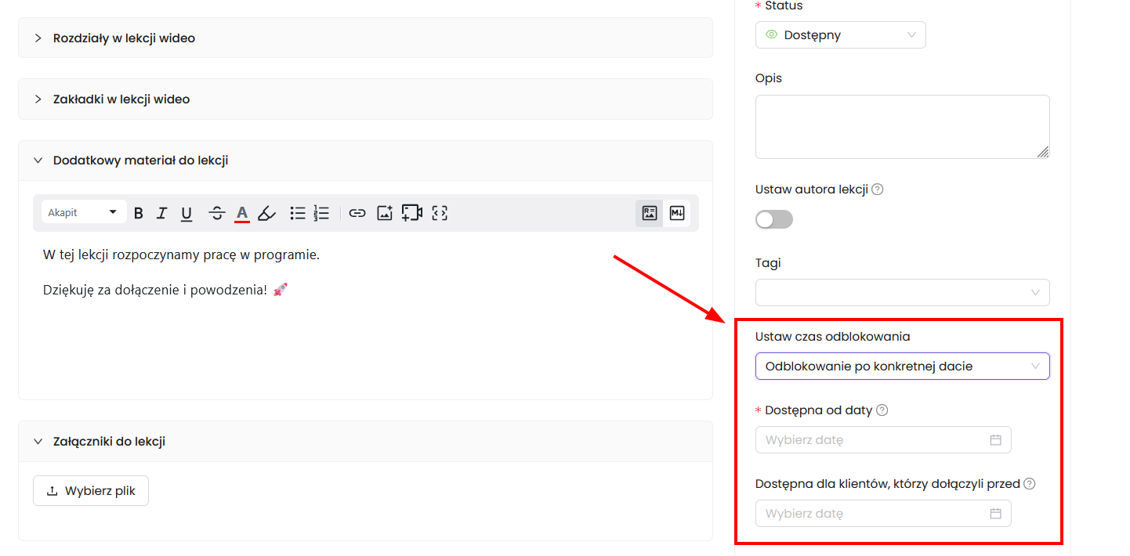Image resolution: width=1130 pixels, height=556 pixels.
Task: Switch the editor to WYSIWYG mode
Action: [650, 213]
